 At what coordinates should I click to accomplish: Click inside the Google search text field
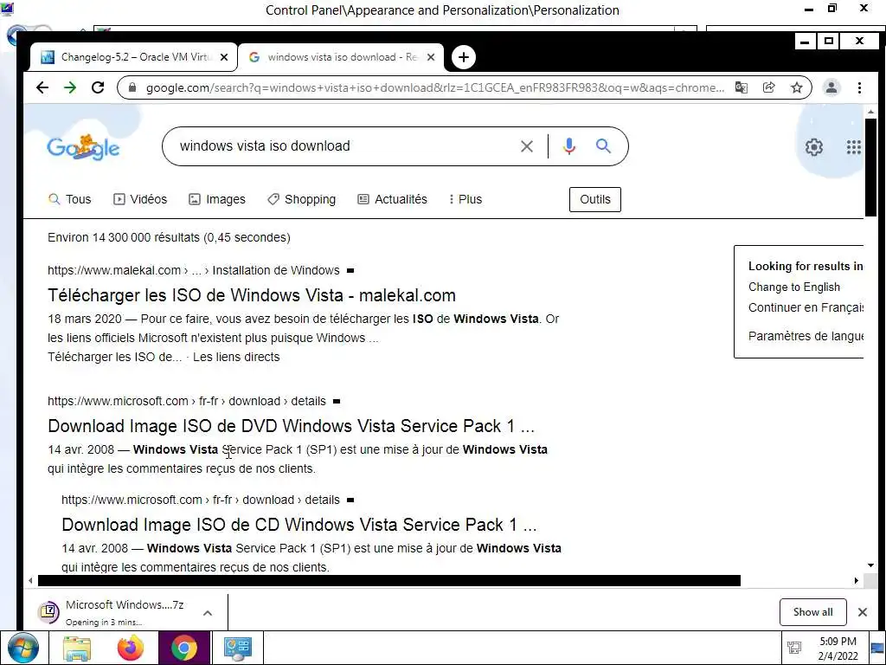point(344,146)
